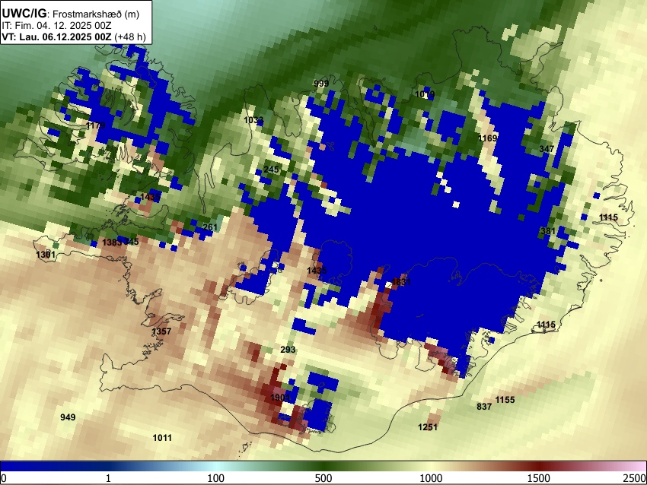Screen dimensions: 647x485
Task: Click the map value 1301
Action: click(x=46, y=255)
